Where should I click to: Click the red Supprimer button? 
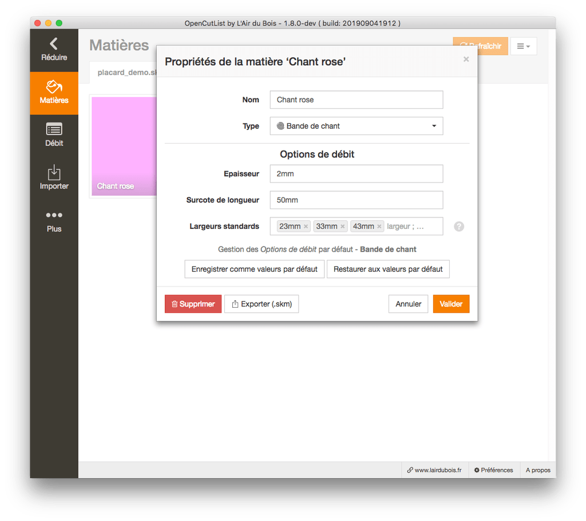[193, 304]
